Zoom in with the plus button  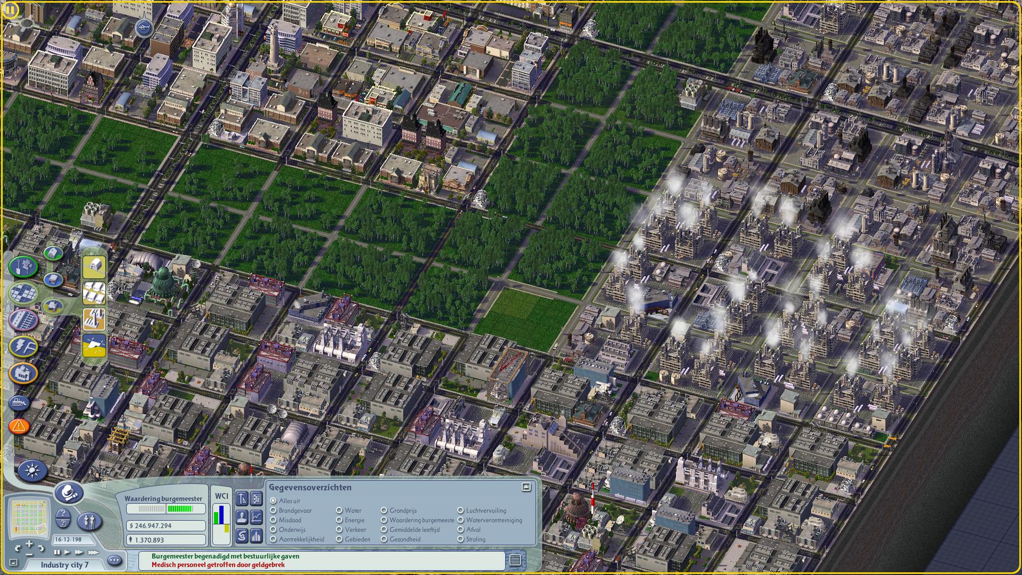29,544
